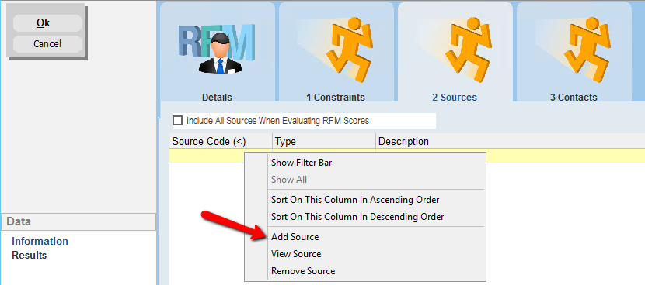Open the Information link under Data
645x285 pixels.
pos(40,241)
